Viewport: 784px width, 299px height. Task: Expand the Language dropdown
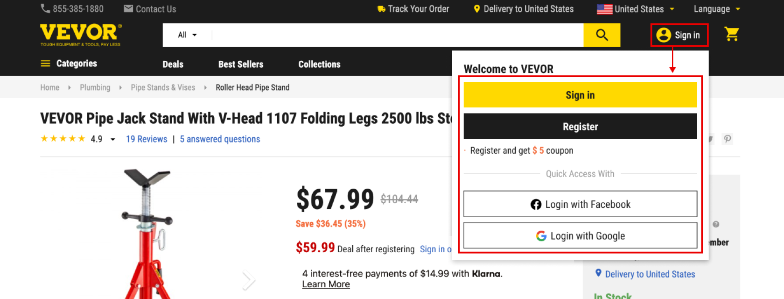[x=717, y=9]
